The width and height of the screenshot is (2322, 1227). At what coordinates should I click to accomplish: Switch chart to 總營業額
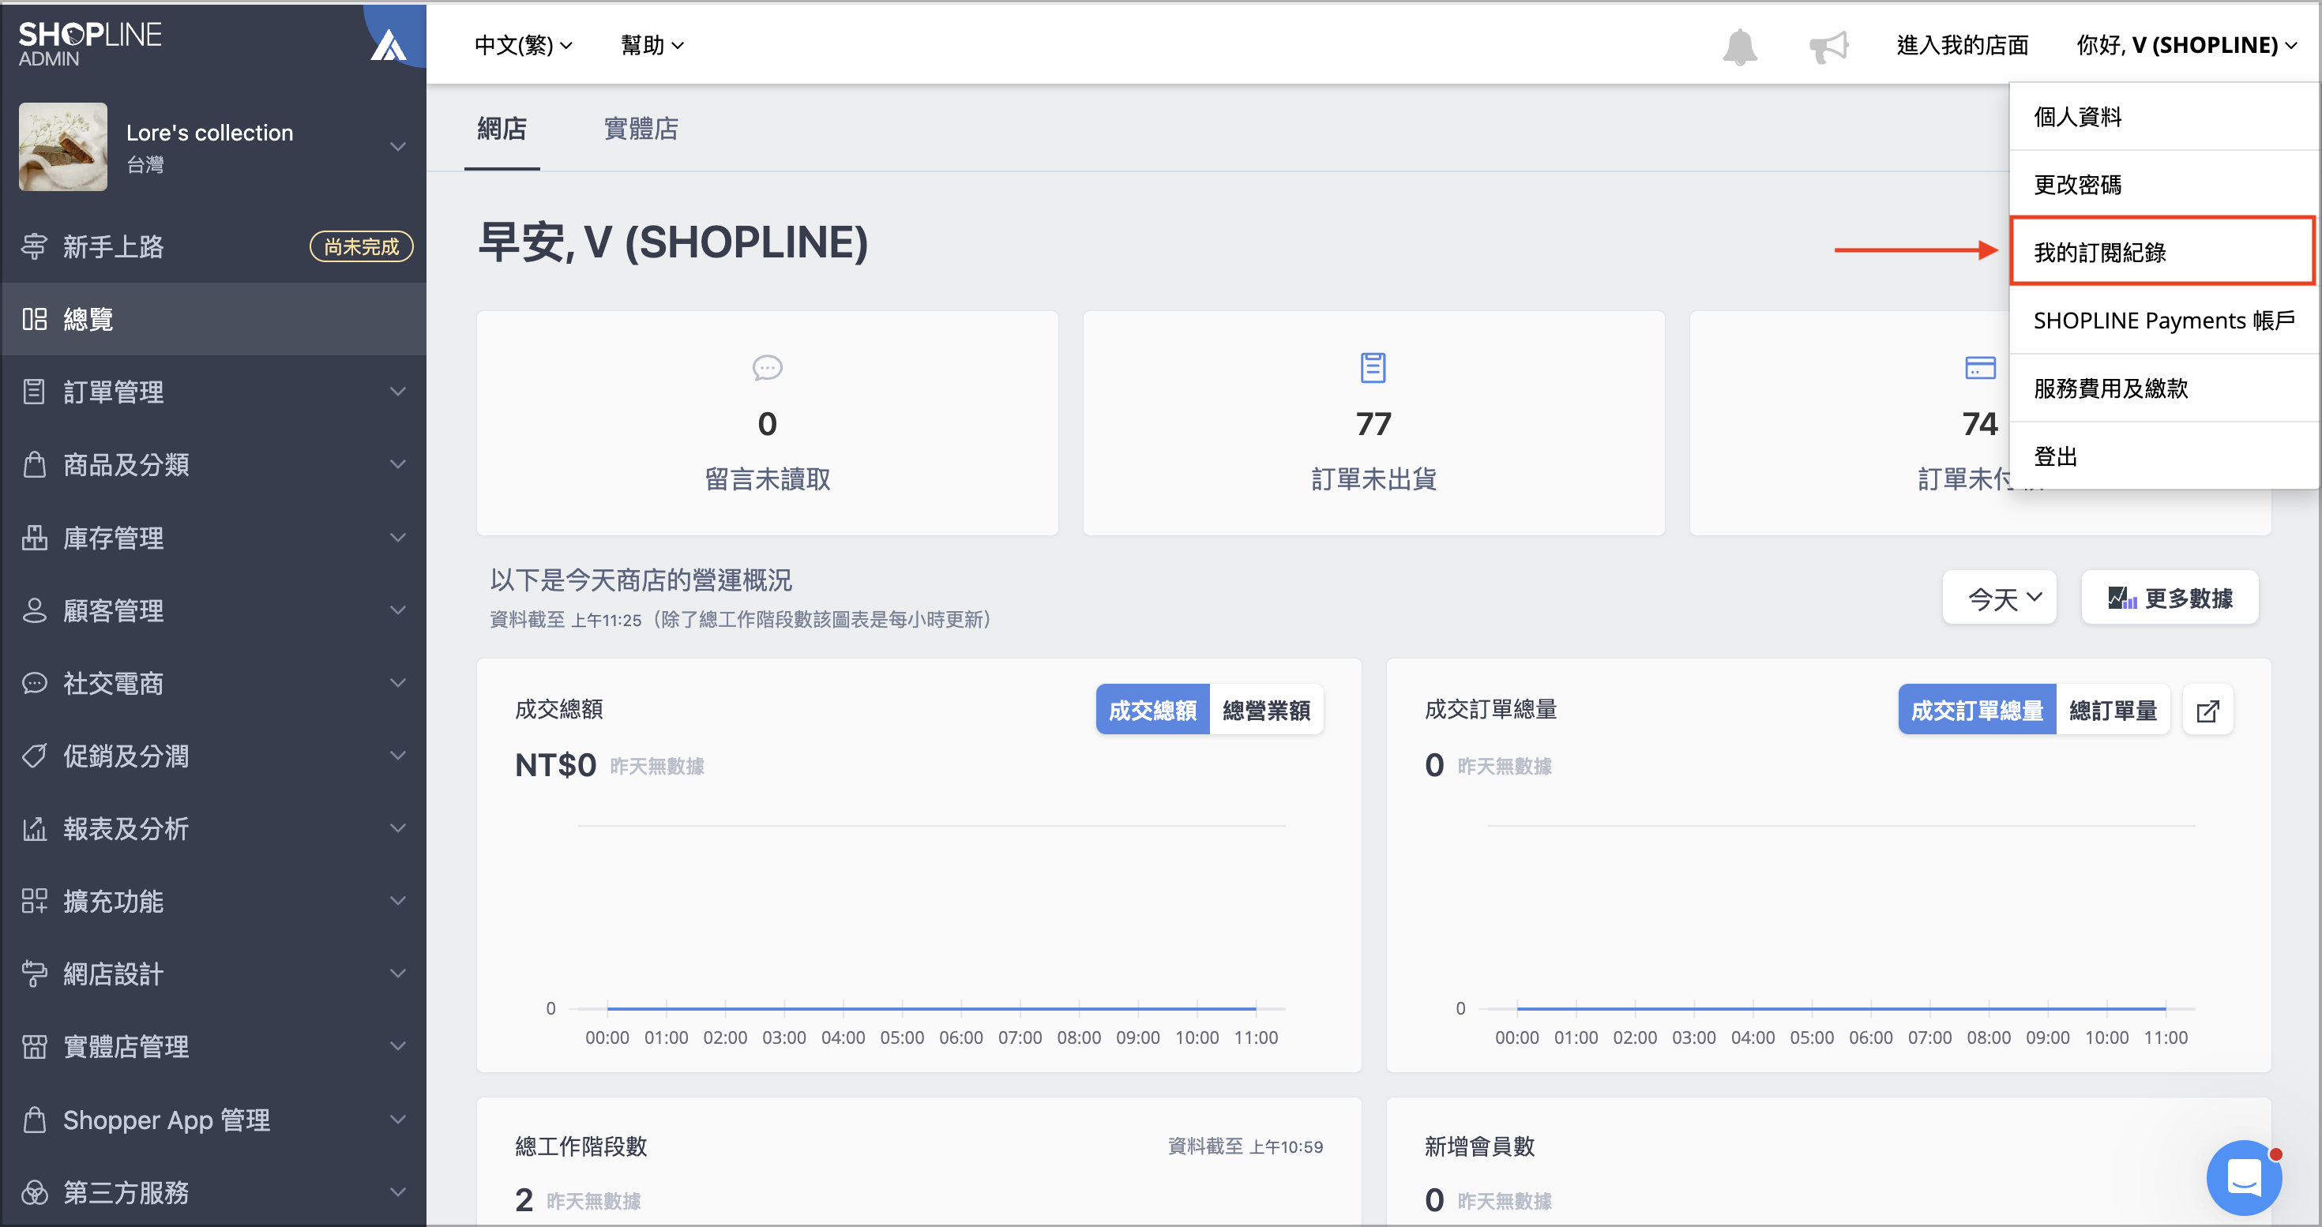tap(1265, 711)
